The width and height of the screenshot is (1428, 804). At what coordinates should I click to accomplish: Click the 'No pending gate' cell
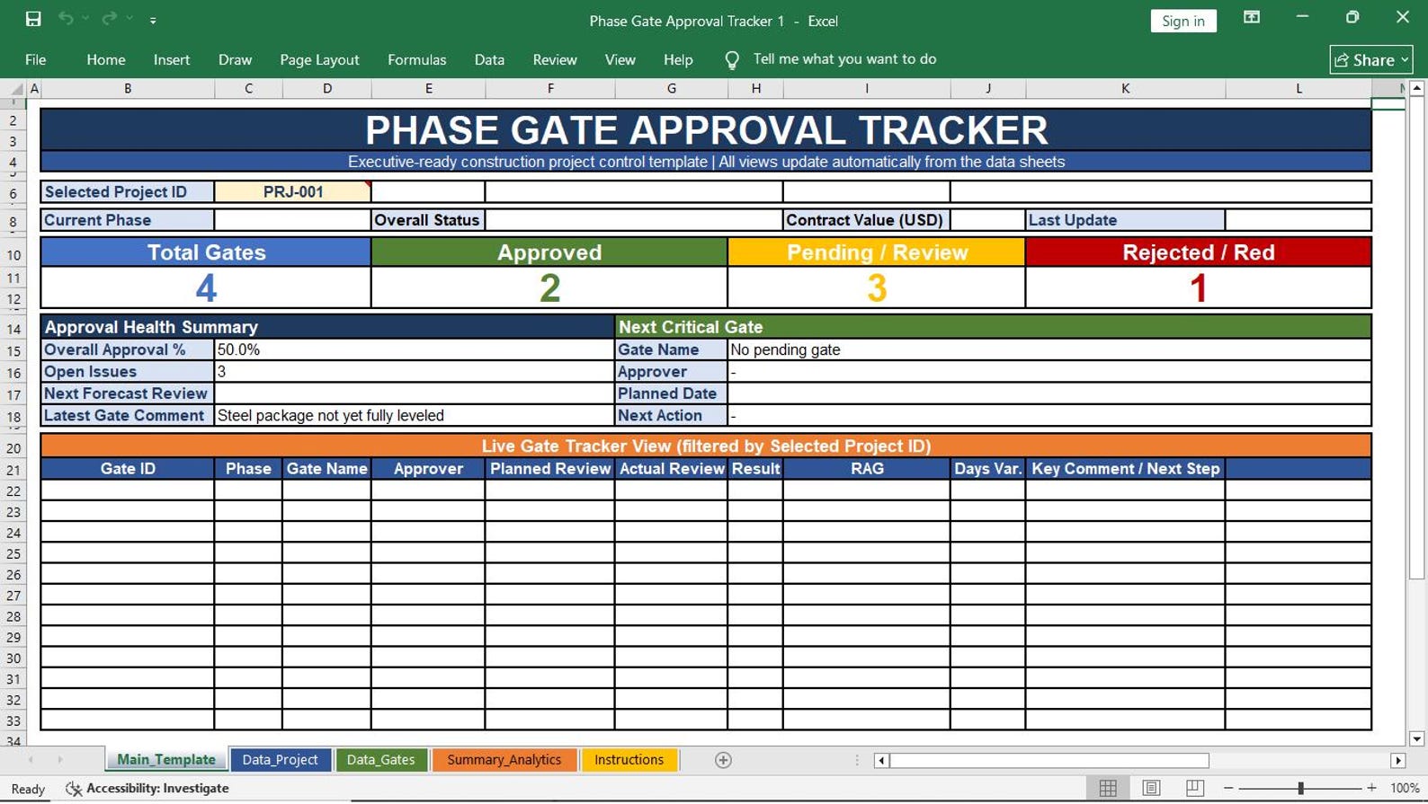click(x=1049, y=349)
